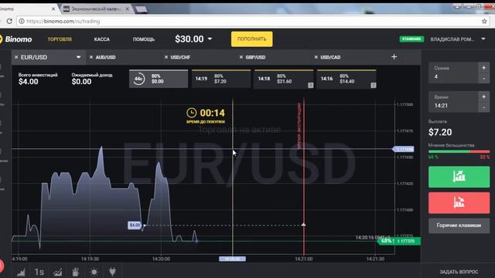Close the USD/CHF tab
This screenshot has height=278, width=495.
[x=166, y=57]
